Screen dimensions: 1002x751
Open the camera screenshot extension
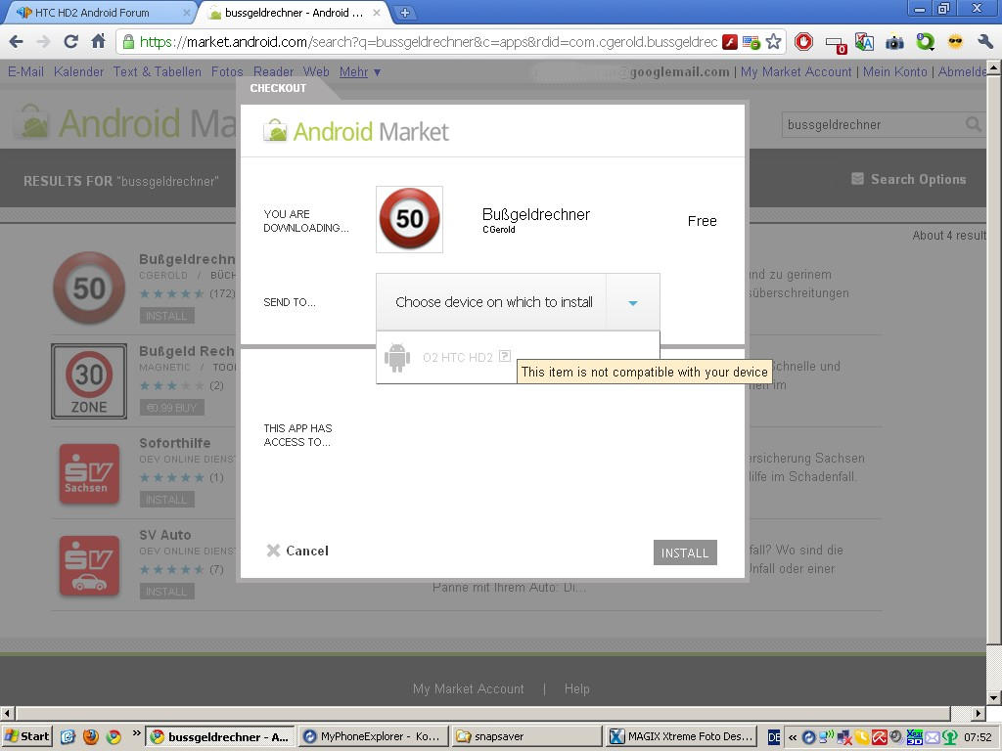[894, 43]
